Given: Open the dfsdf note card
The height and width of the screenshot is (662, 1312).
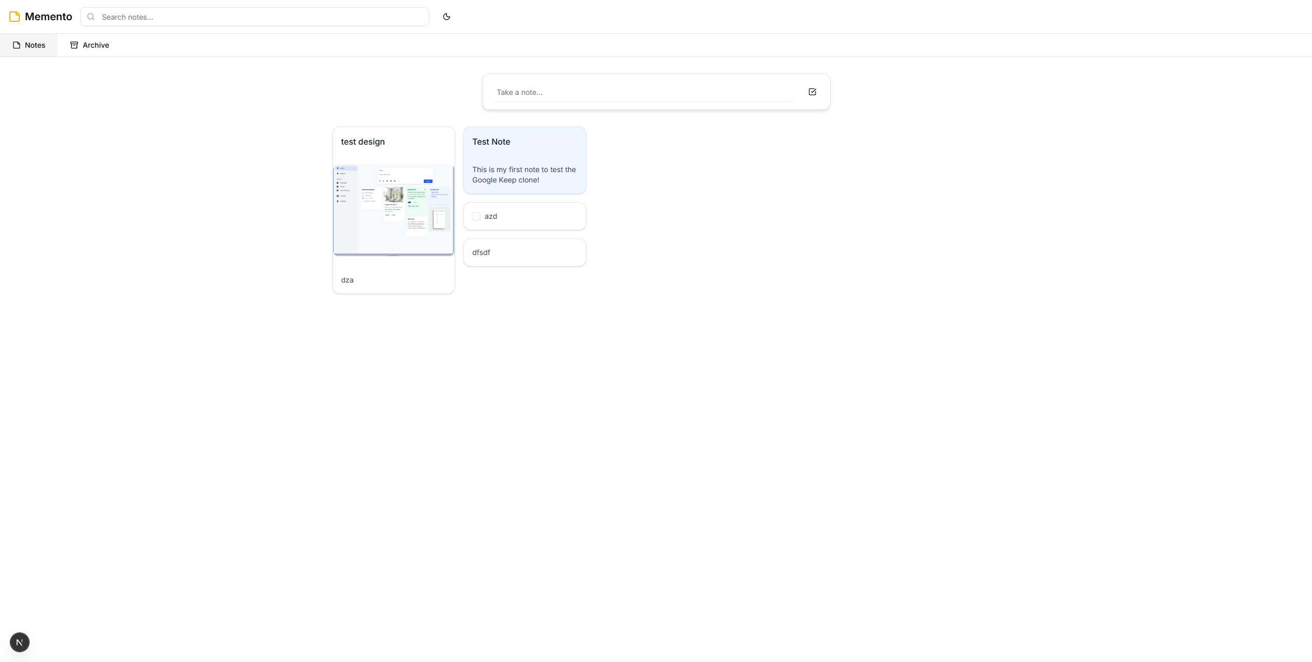Looking at the screenshot, I should pyautogui.click(x=524, y=252).
